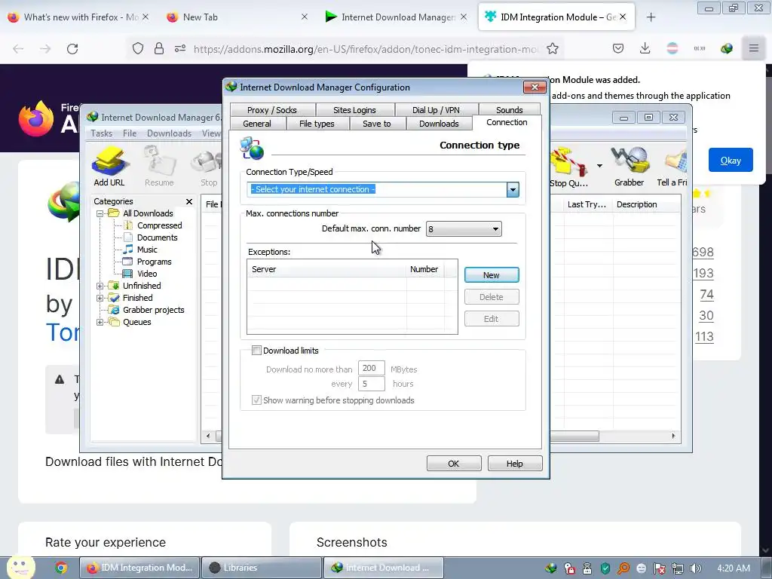Select the Programs category
Viewport: 772px width, 579px height.
point(154,262)
